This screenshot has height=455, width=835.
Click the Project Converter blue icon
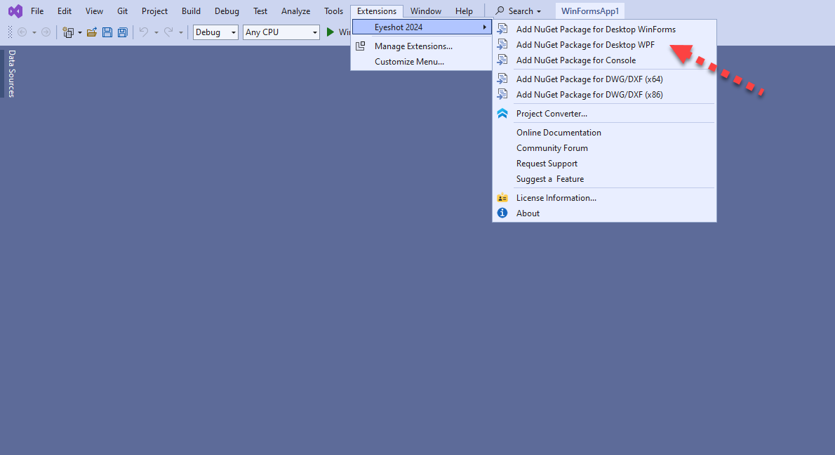(502, 113)
